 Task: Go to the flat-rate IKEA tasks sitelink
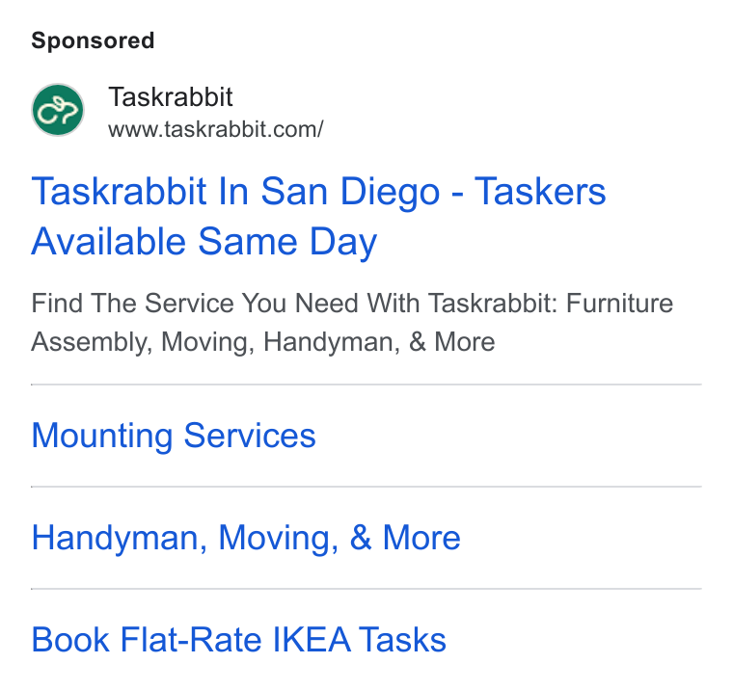pos(238,640)
